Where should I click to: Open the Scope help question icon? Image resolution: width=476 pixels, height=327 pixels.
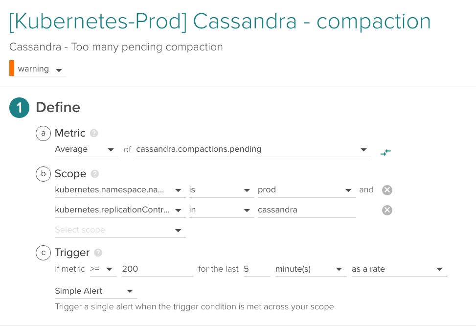pos(95,174)
